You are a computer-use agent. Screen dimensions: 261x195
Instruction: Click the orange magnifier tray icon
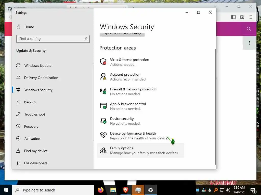(216, 190)
